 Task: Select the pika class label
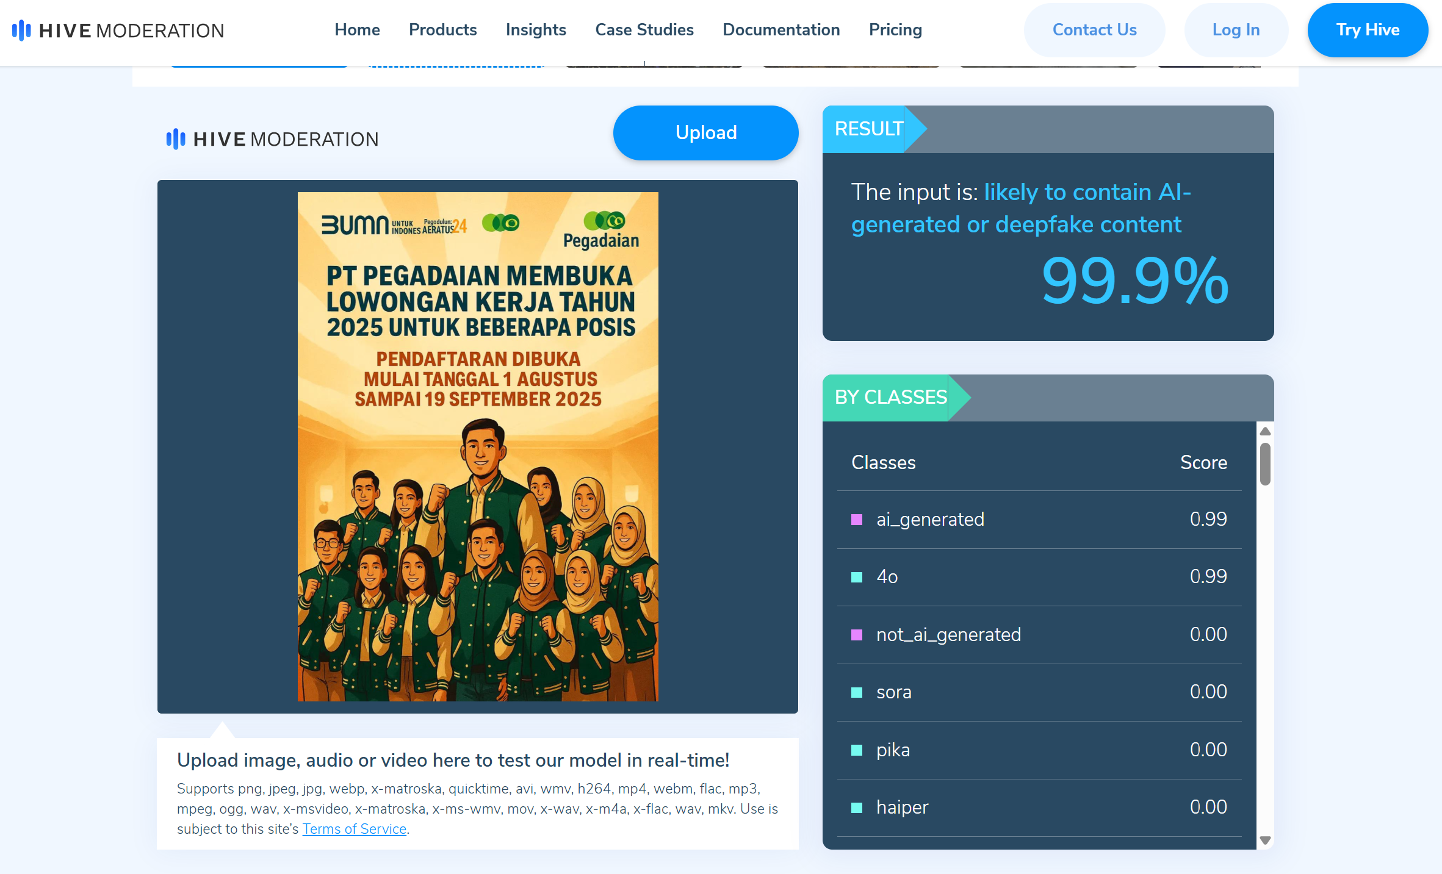tap(893, 750)
